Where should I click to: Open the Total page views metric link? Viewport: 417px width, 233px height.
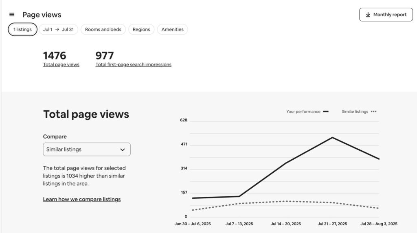(x=61, y=64)
